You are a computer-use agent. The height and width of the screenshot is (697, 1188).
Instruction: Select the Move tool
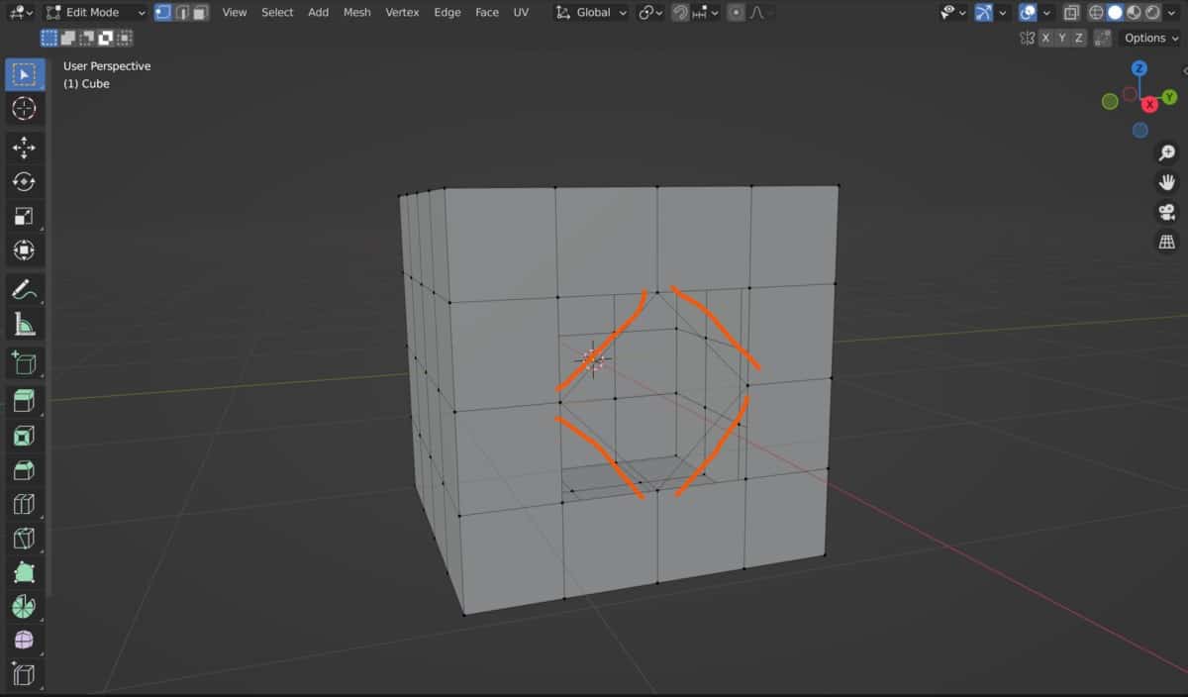(24, 148)
